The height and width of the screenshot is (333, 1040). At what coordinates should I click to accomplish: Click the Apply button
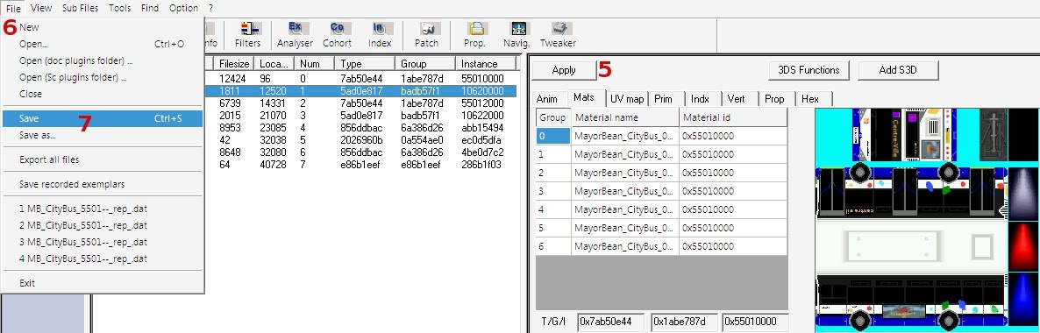point(564,69)
